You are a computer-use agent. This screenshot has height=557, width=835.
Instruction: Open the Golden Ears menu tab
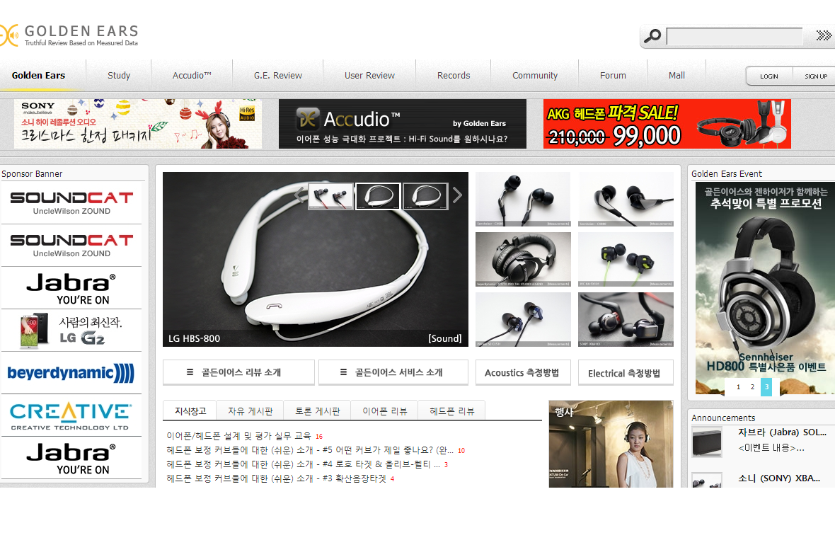tap(38, 76)
